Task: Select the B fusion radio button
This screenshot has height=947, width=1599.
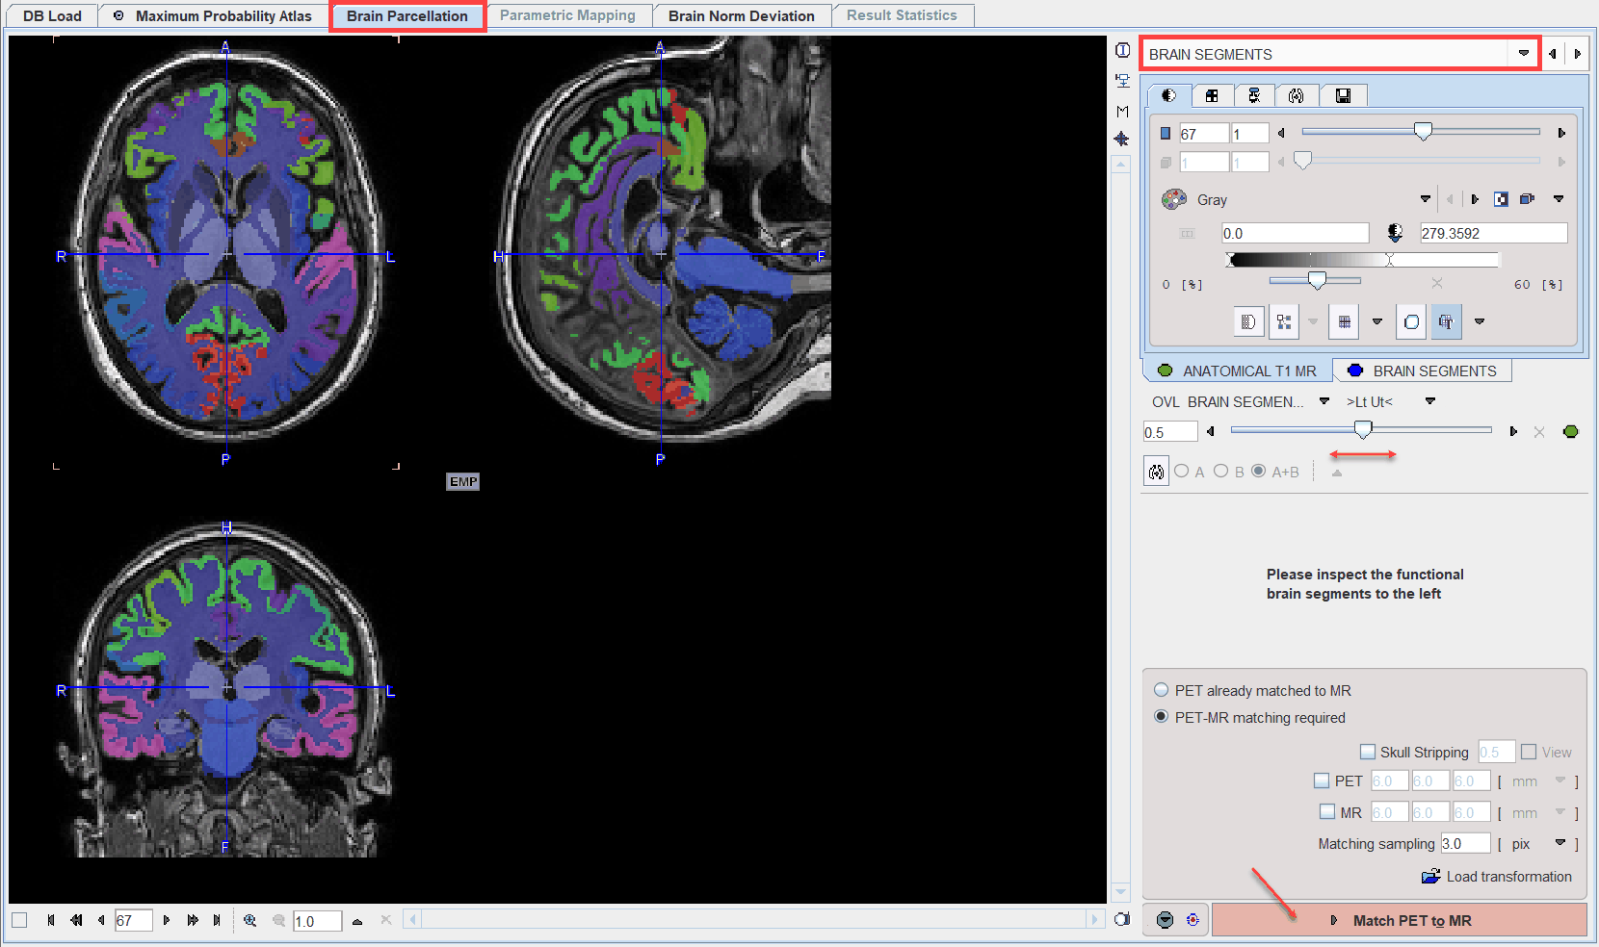Action: [x=1220, y=471]
